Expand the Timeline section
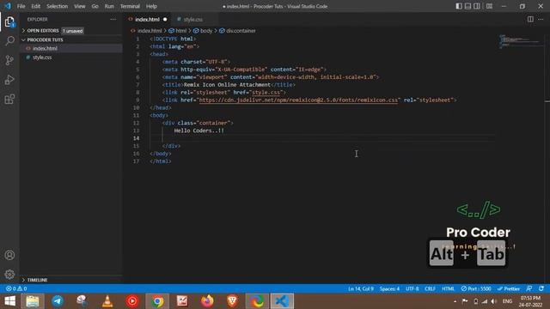550x309 pixels. point(37,280)
